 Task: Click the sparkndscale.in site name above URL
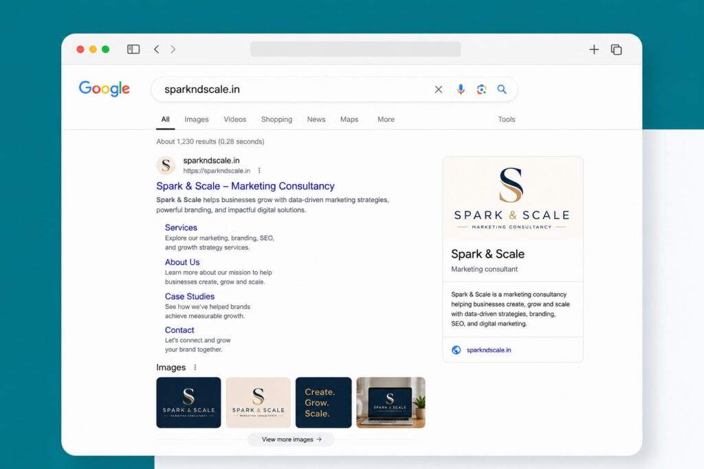coord(212,161)
